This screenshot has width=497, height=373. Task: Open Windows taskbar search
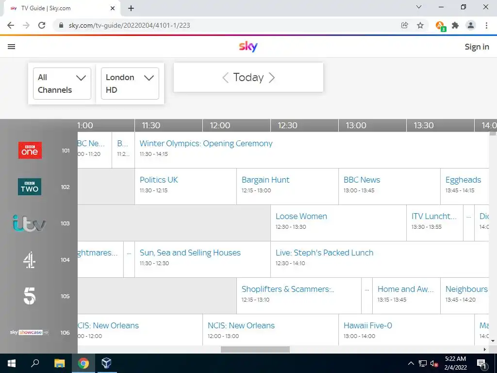point(35,363)
